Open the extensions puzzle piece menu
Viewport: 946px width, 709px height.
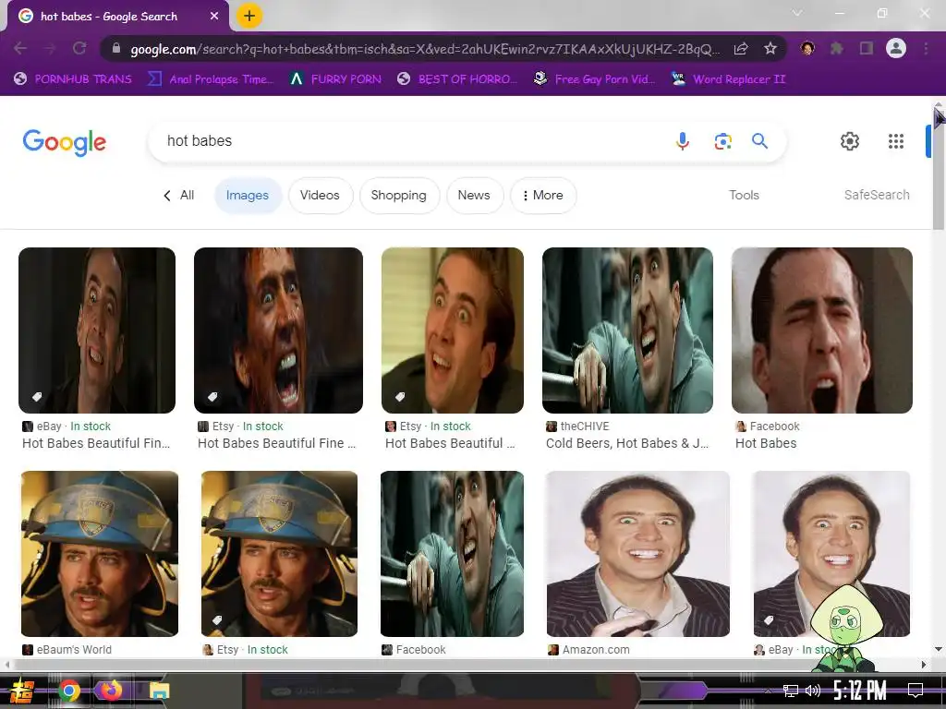(837, 48)
